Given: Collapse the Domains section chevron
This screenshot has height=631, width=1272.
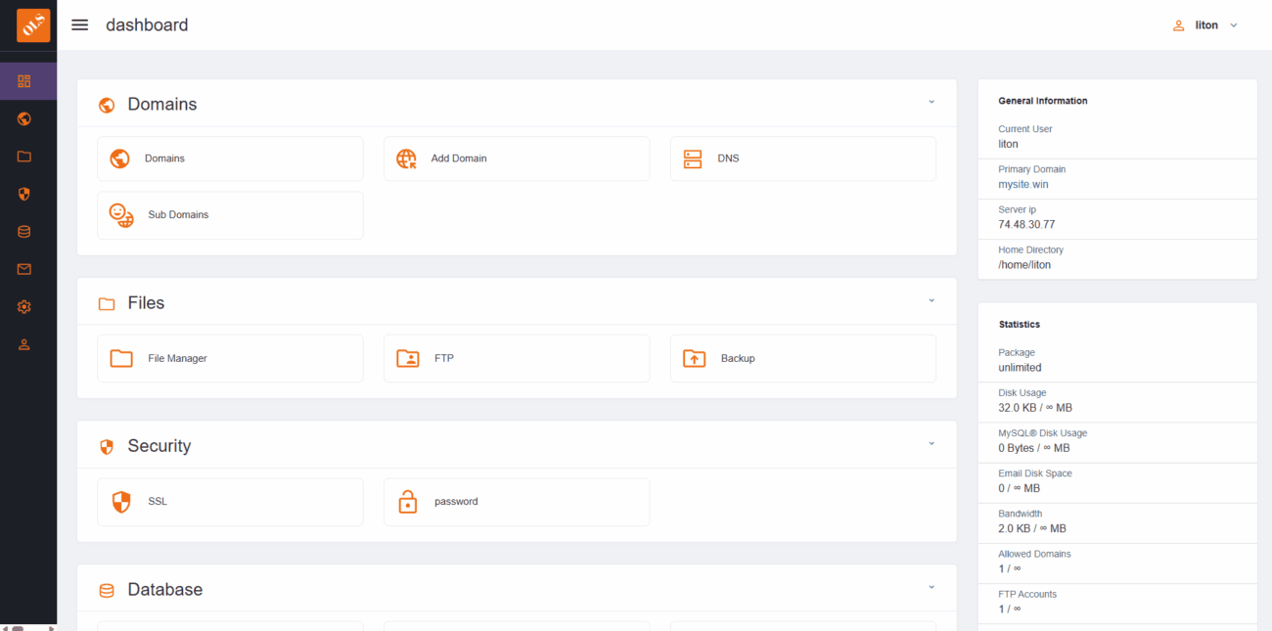Looking at the screenshot, I should click(931, 101).
